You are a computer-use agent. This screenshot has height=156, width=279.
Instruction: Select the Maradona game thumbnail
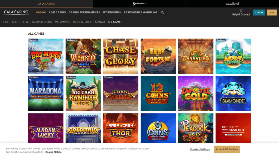pyautogui.click(x=46, y=93)
